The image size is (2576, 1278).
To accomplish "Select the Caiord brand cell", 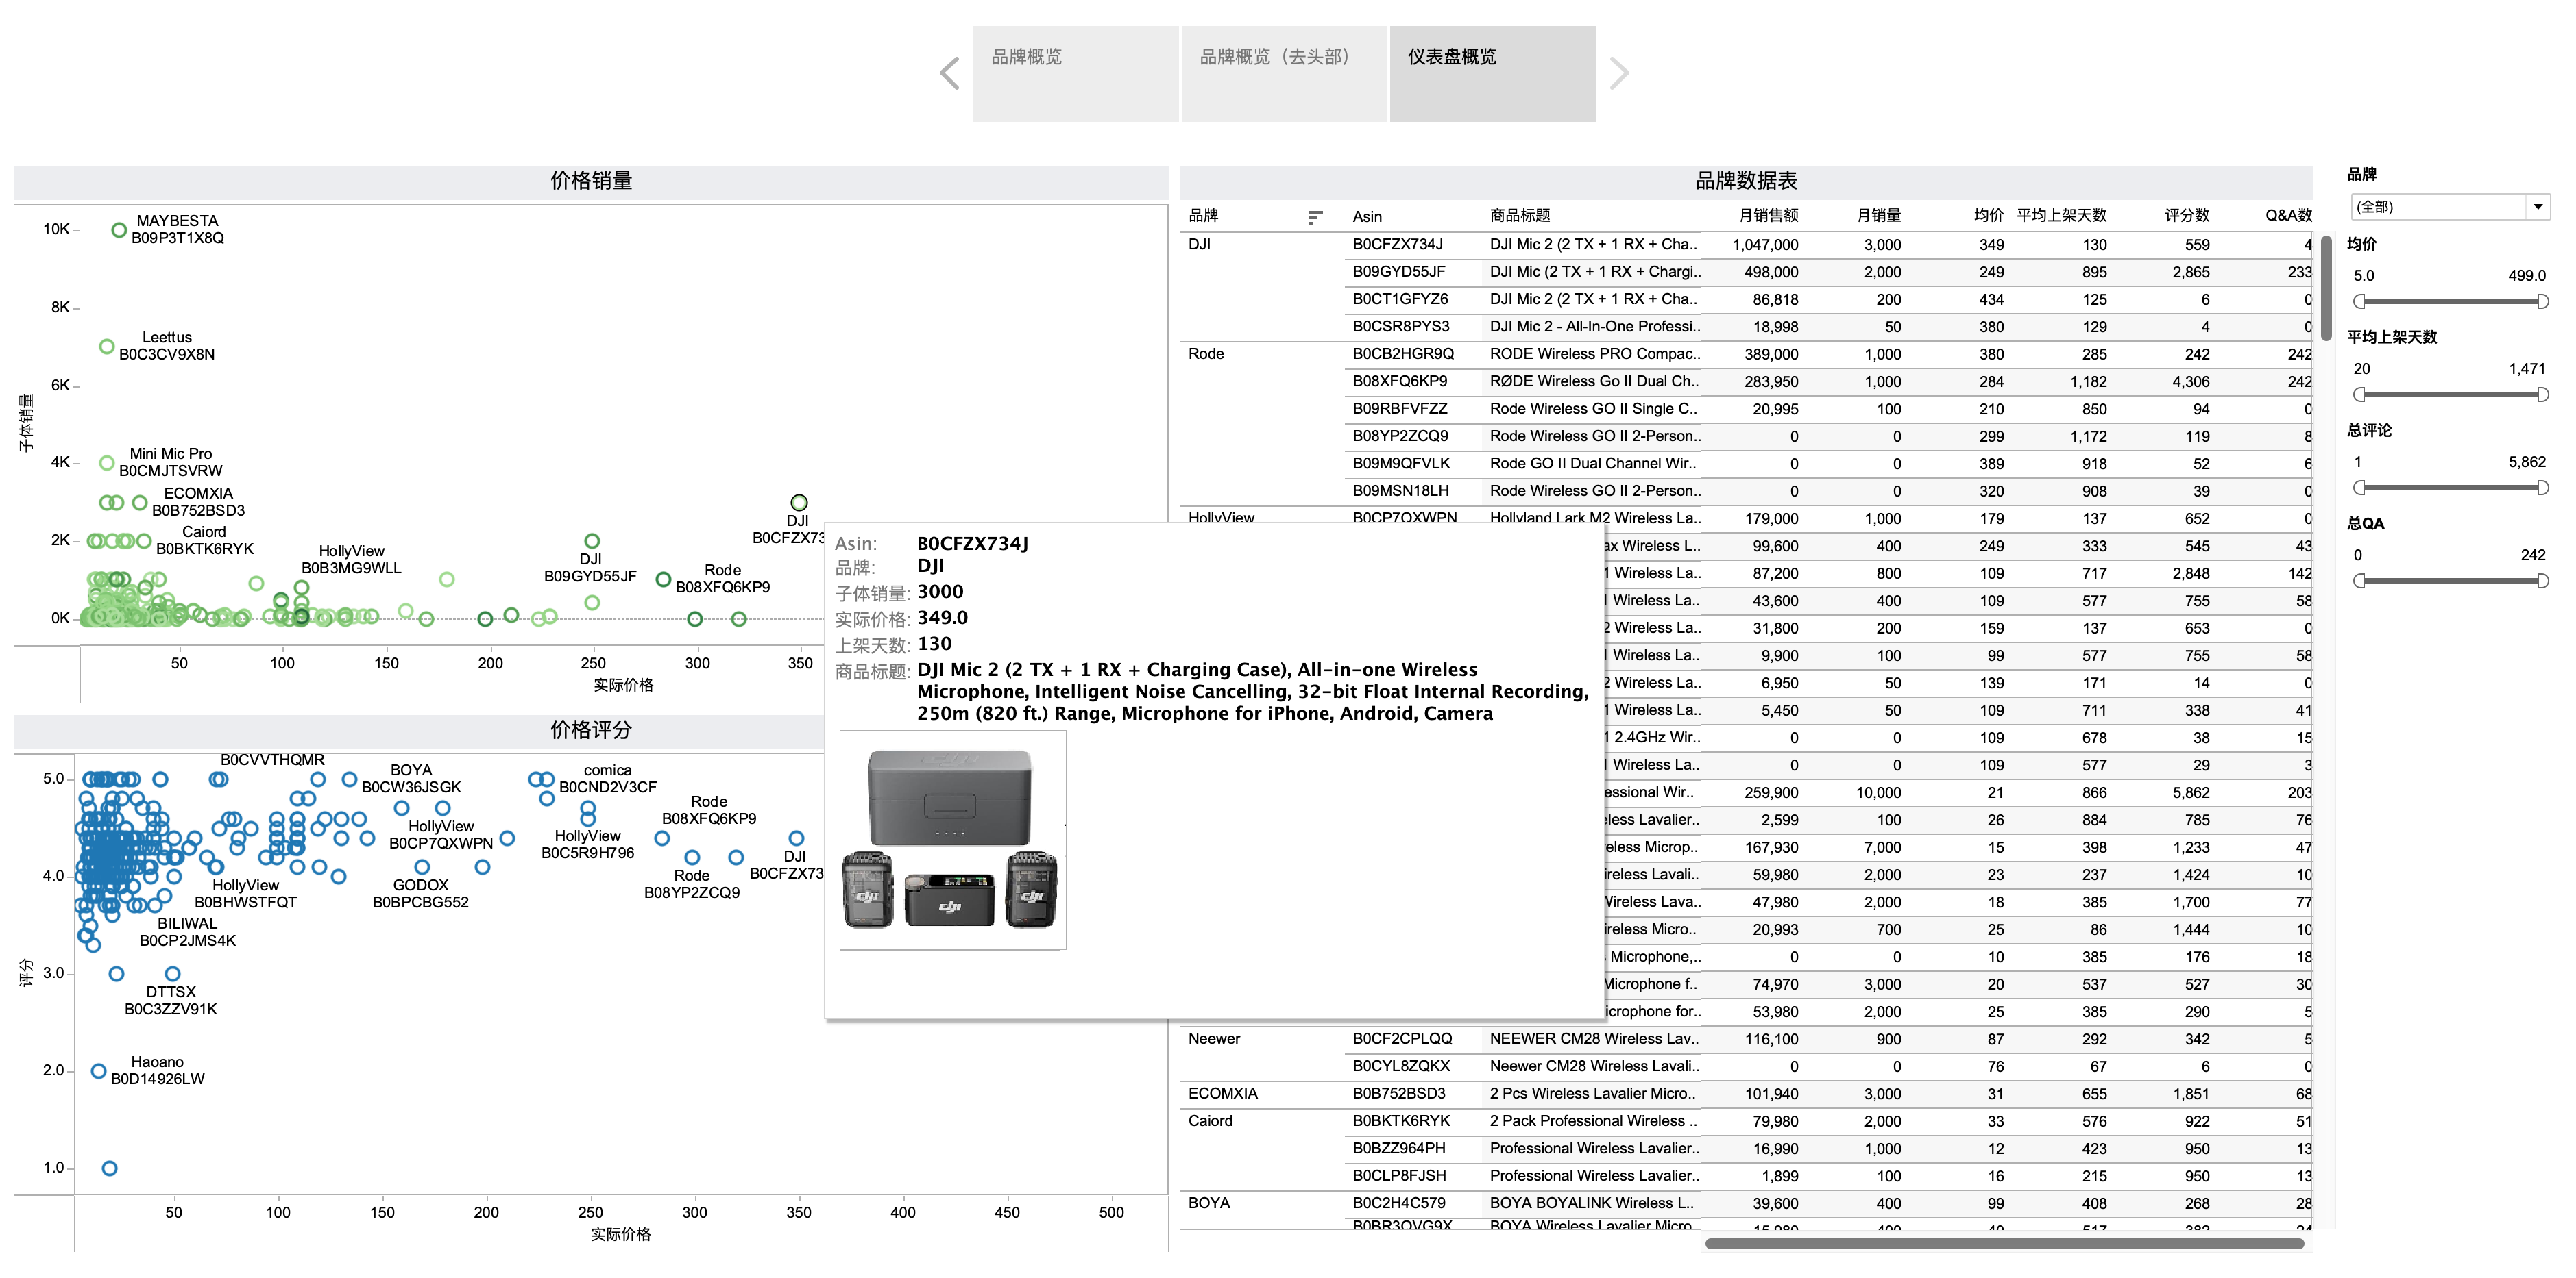I will [x=1210, y=1121].
